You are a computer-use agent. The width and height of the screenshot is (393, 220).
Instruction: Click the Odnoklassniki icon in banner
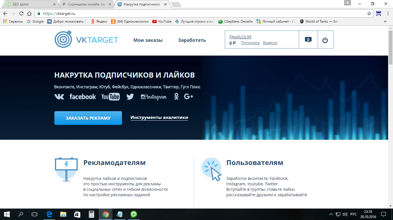point(176,97)
